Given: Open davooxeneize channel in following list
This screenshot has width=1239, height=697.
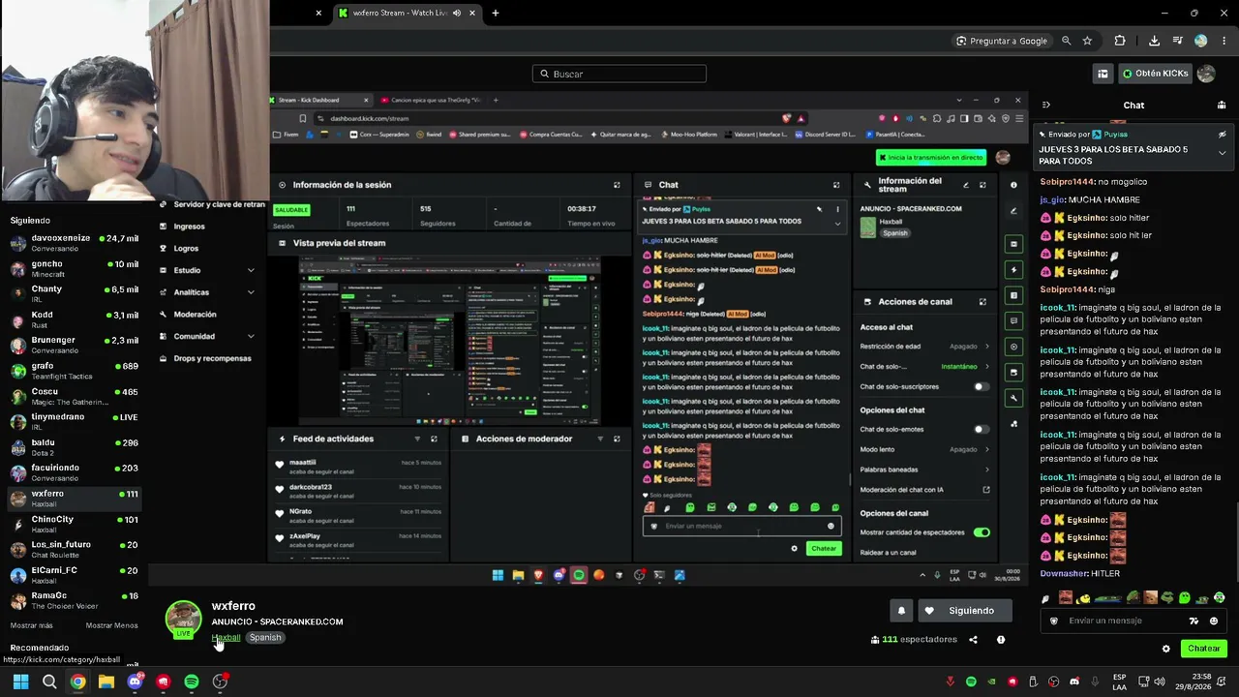Looking at the screenshot, I should point(75,242).
